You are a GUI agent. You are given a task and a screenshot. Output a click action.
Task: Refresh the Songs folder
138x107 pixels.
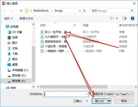[x=84, y=11]
